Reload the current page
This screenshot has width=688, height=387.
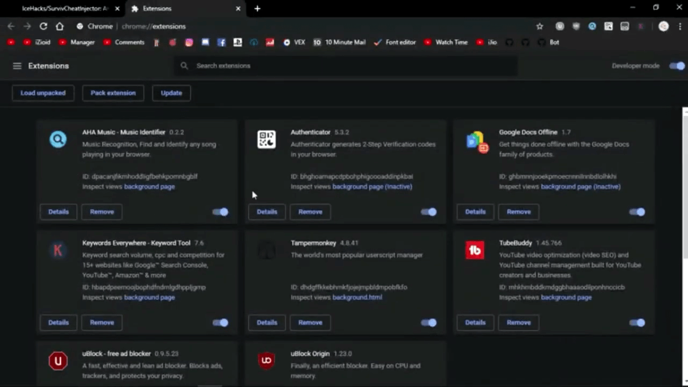pyautogui.click(x=43, y=26)
